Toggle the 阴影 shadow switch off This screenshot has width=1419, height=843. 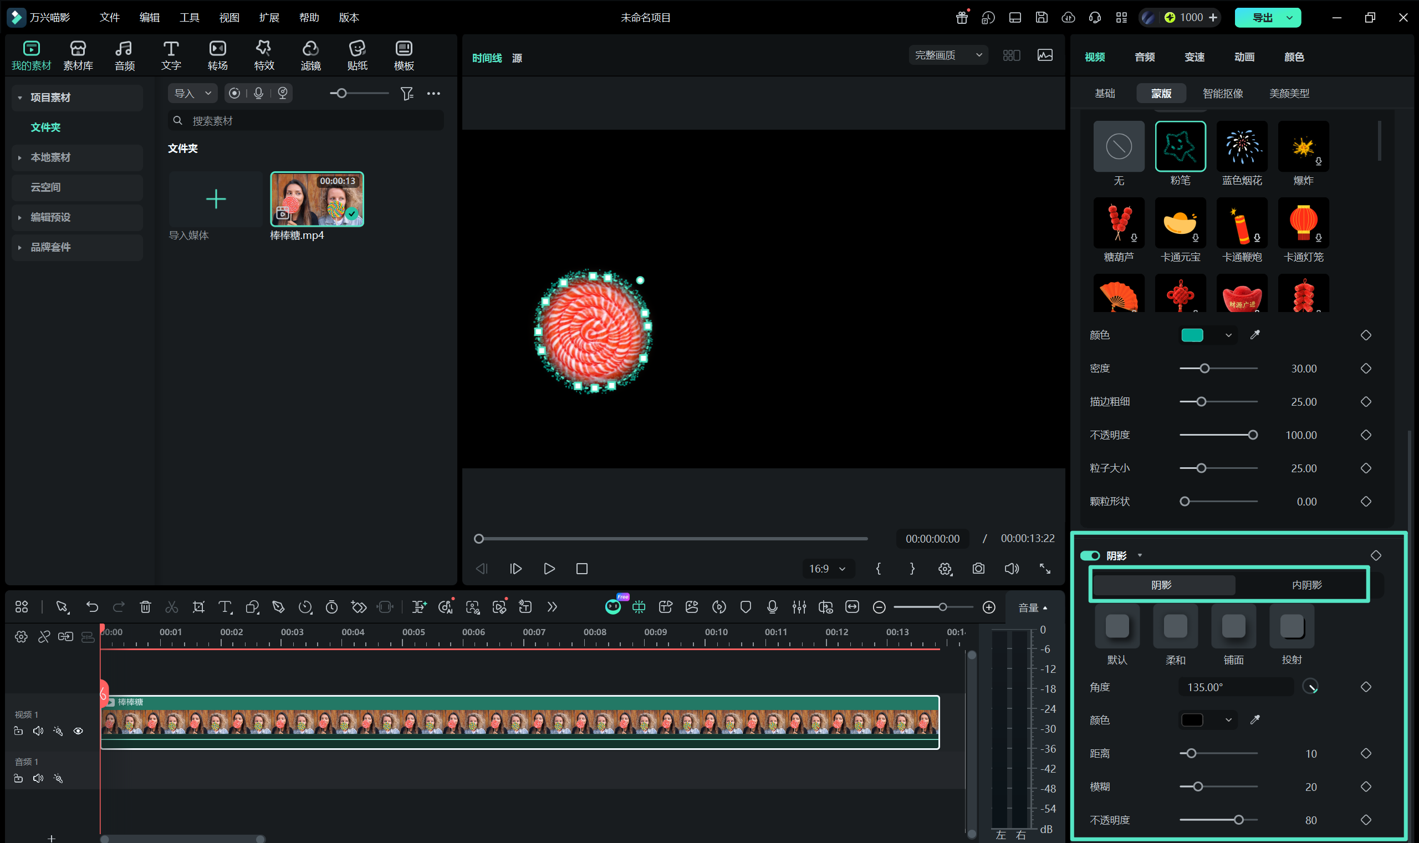tap(1090, 555)
